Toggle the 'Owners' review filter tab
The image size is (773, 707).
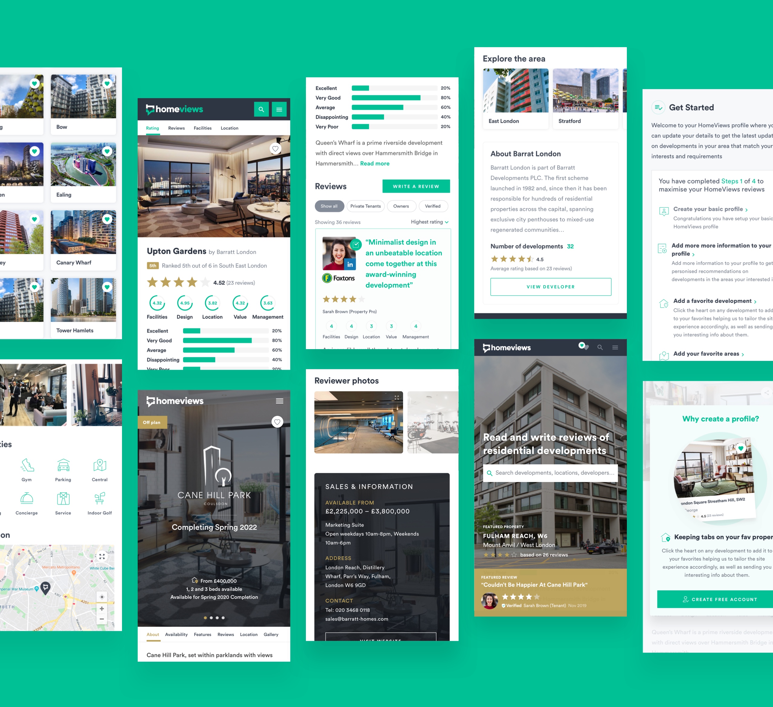pyautogui.click(x=407, y=204)
